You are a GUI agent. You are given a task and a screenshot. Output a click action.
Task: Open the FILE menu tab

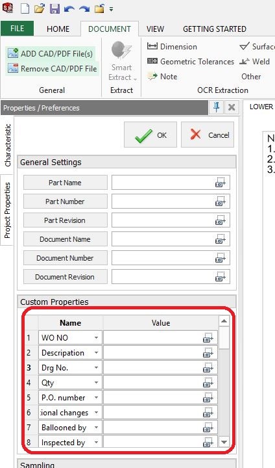[x=18, y=29]
